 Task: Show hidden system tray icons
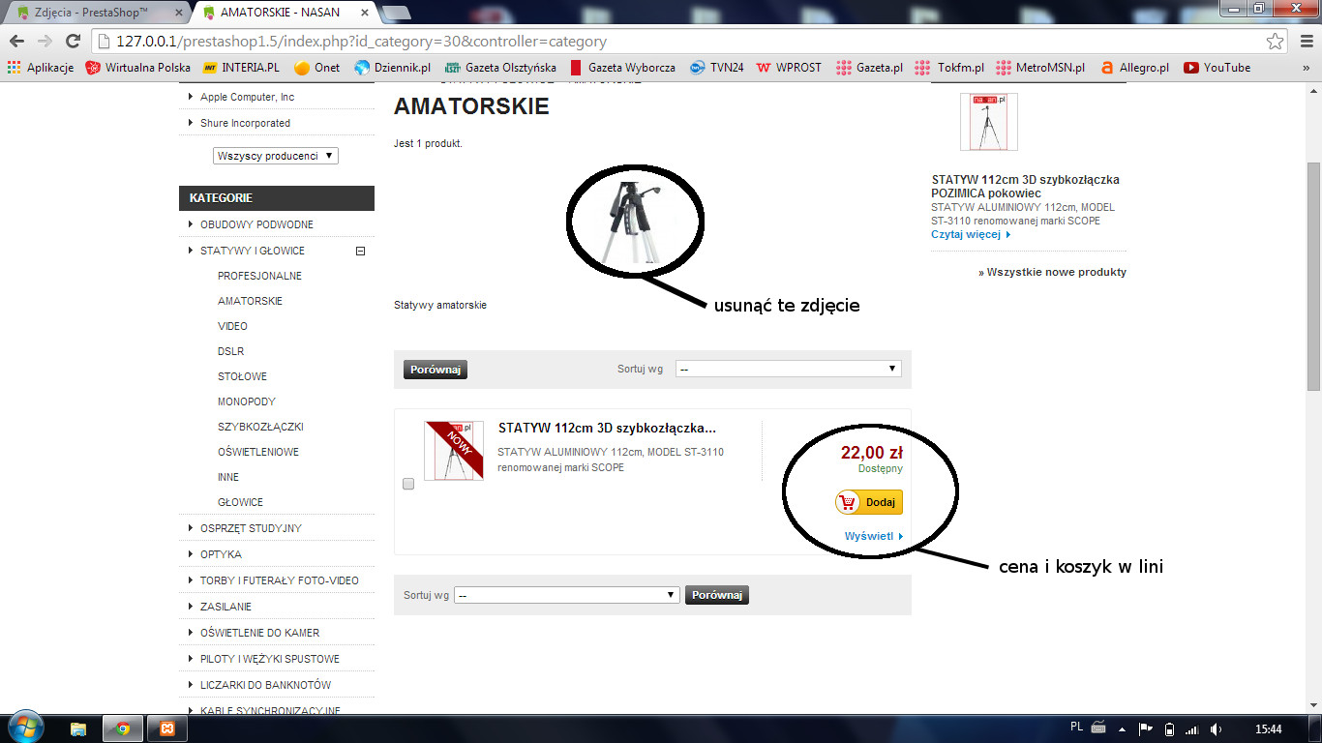click(1123, 728)
